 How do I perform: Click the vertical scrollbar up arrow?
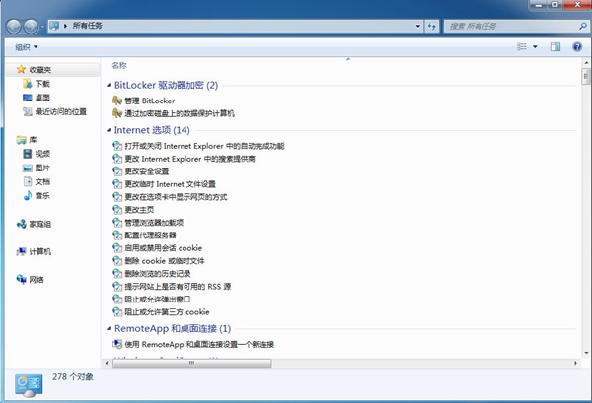(x=586, y=63)
